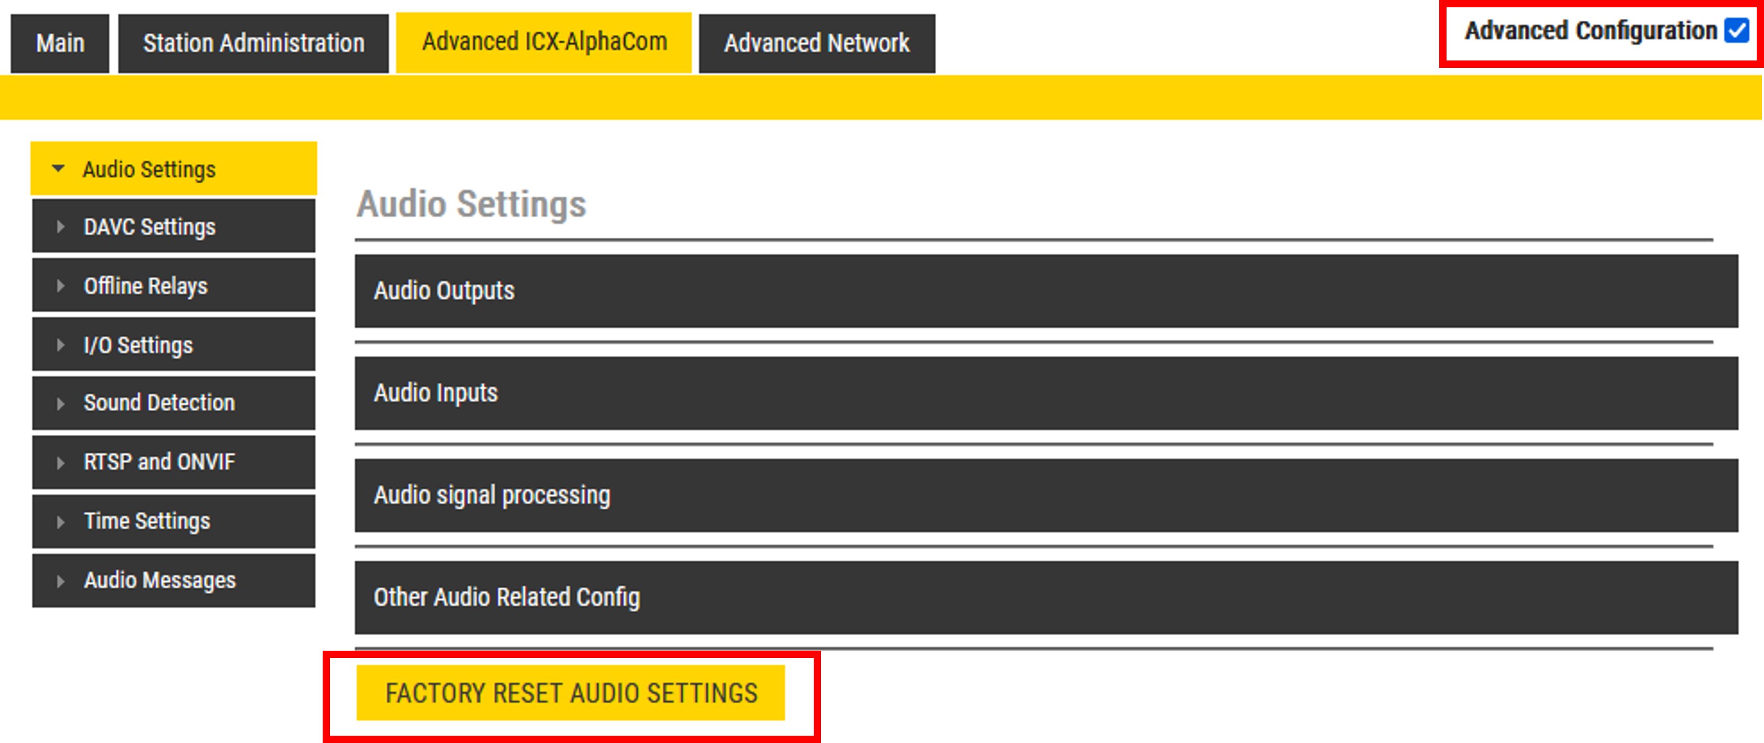Select Time Settings sidebar item
1764x743 pixels.
coord(146,521)
